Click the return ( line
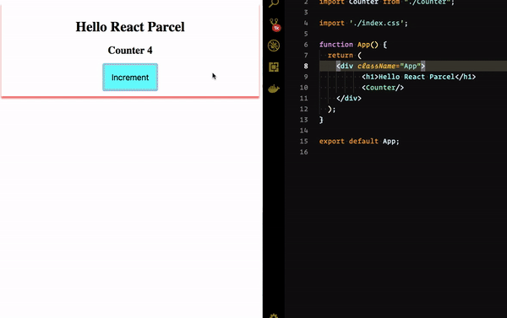The width and height of the screenshot is (507, 318). (x=345, y=55)
